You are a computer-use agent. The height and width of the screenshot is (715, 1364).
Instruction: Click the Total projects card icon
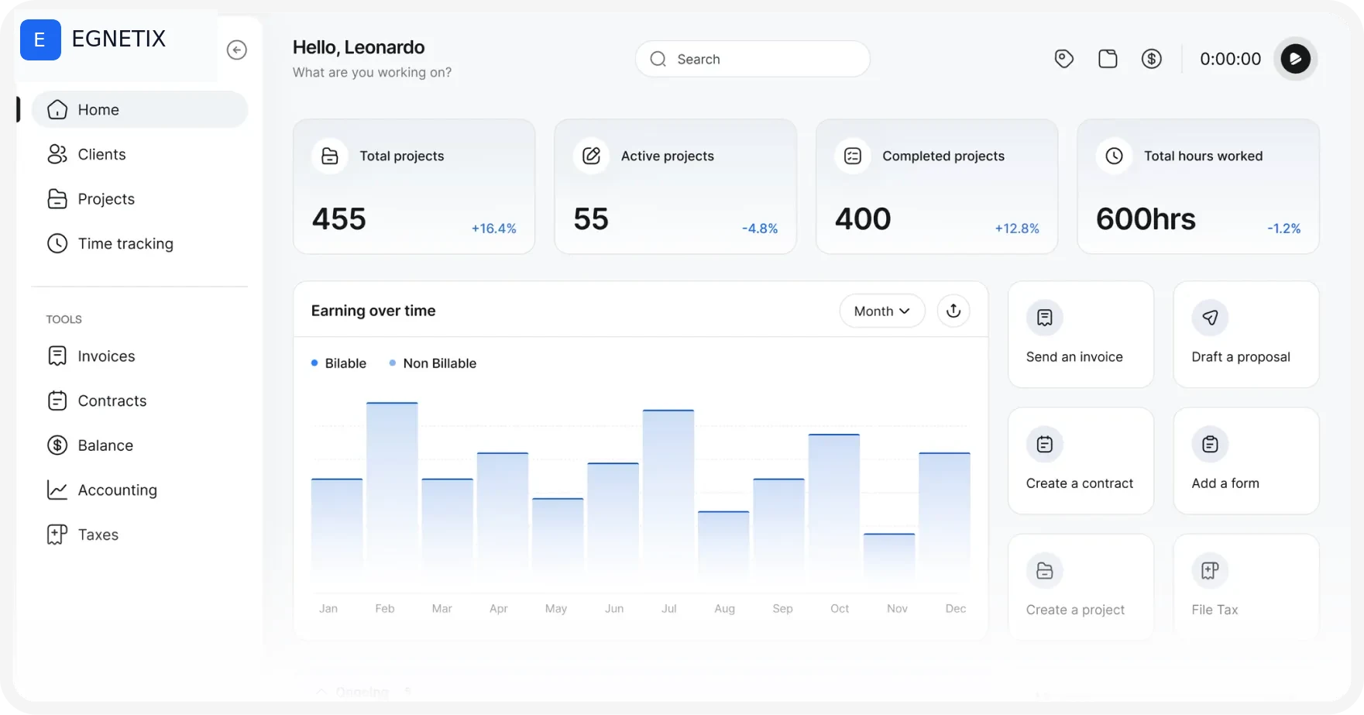[x=330, y=156]
